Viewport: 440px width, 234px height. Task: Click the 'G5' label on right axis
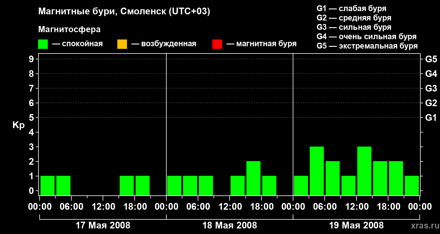(431, 59)
